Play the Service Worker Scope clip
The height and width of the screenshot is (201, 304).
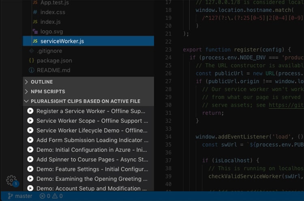pos(30,121)
